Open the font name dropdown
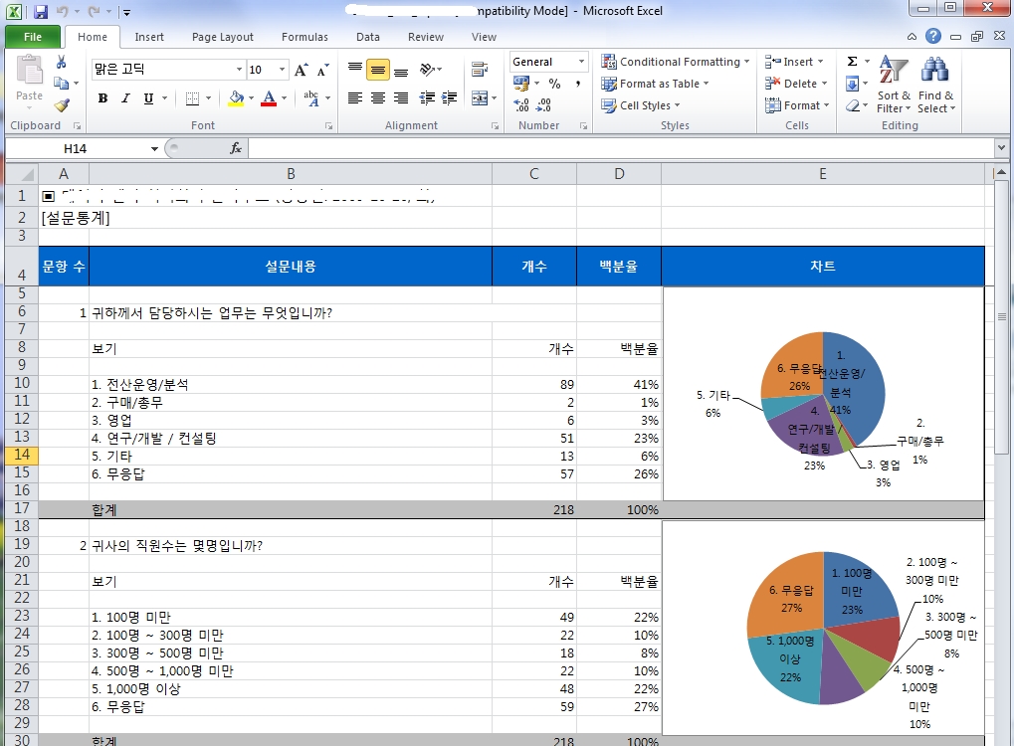 click(239, 70)
